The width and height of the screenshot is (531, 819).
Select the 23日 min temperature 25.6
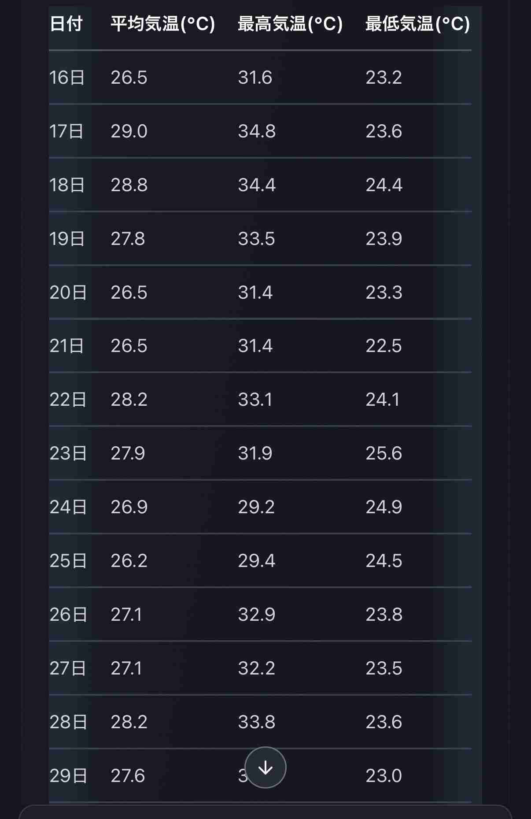384,453
